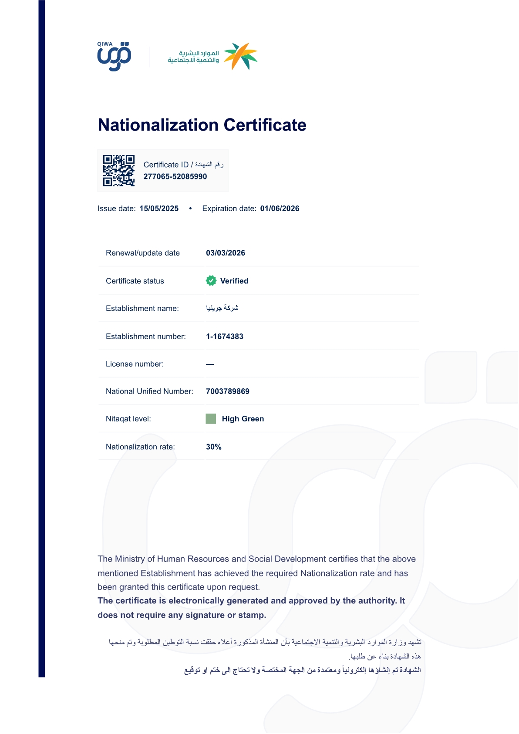
Task: Click the expiration date 01/06/2026
Action: point(280,209)
